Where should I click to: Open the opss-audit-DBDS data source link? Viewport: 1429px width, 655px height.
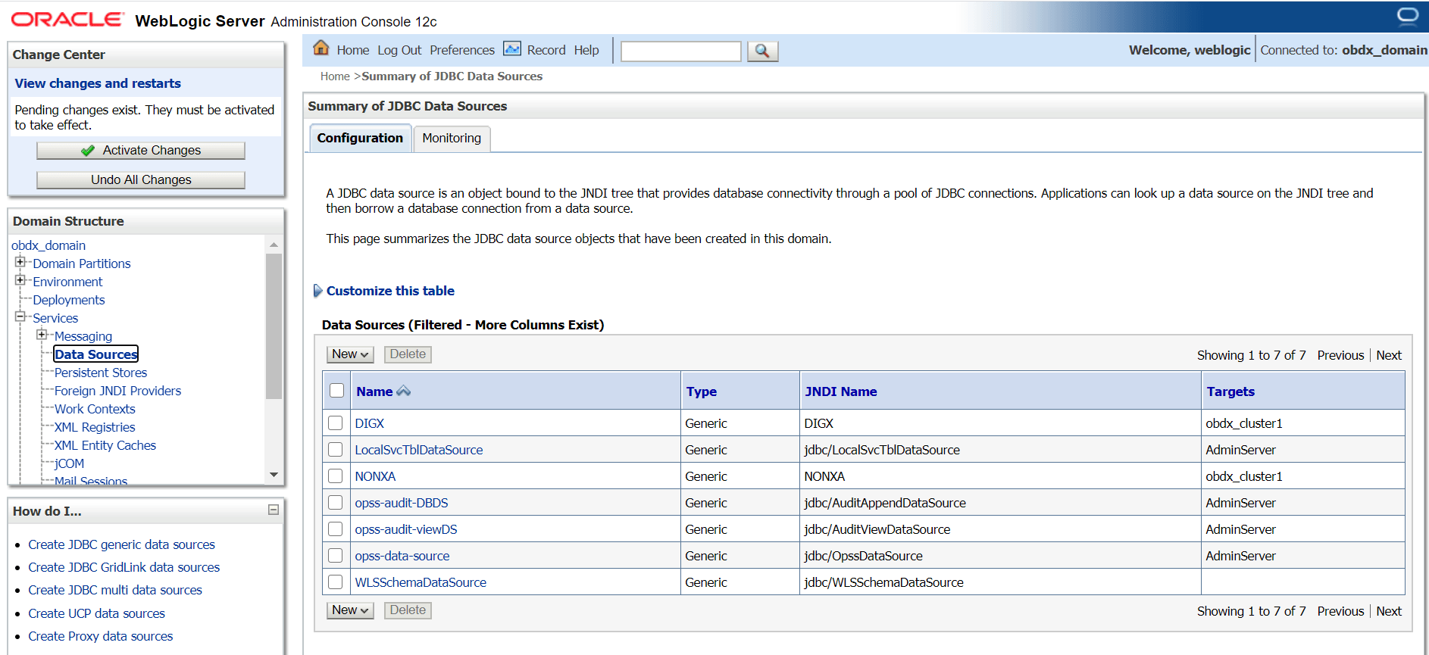[x=401, y=503]
